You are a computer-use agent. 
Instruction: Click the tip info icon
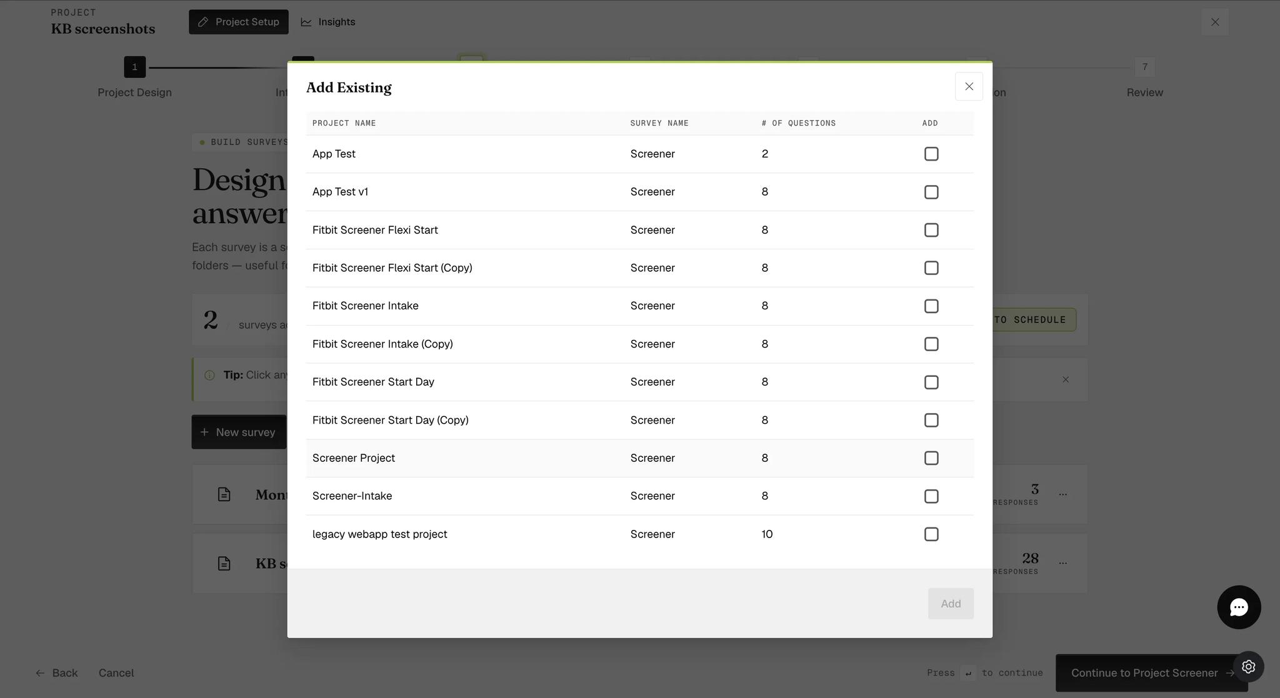click(x=210, y=376)
